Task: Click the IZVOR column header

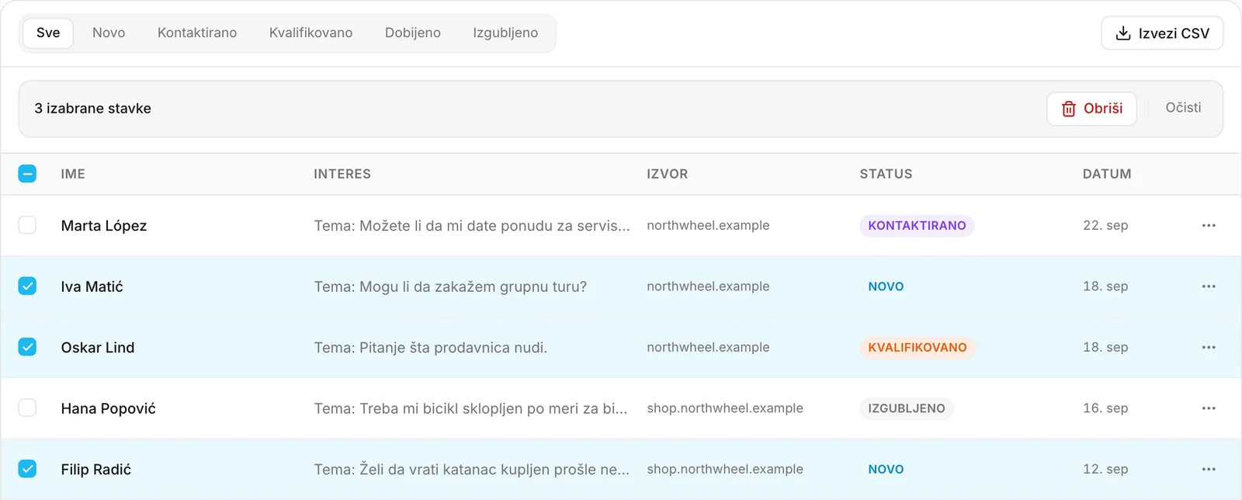Action: click(668, 174)
